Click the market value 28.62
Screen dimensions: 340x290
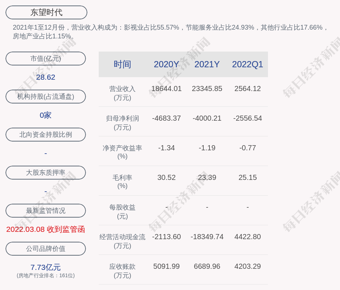pyautogui.click(x=46, y=77)
